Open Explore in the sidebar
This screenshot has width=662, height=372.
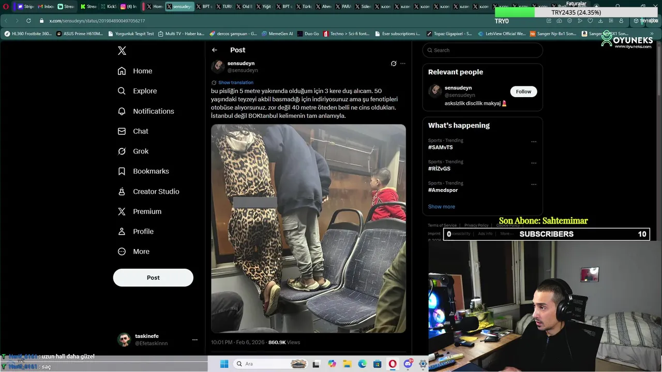pos(137,91)
